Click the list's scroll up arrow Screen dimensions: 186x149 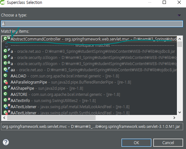click(x=180, y=39)
